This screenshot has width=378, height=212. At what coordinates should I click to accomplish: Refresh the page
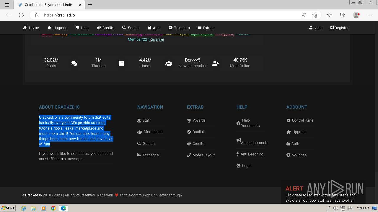point(21,15)
